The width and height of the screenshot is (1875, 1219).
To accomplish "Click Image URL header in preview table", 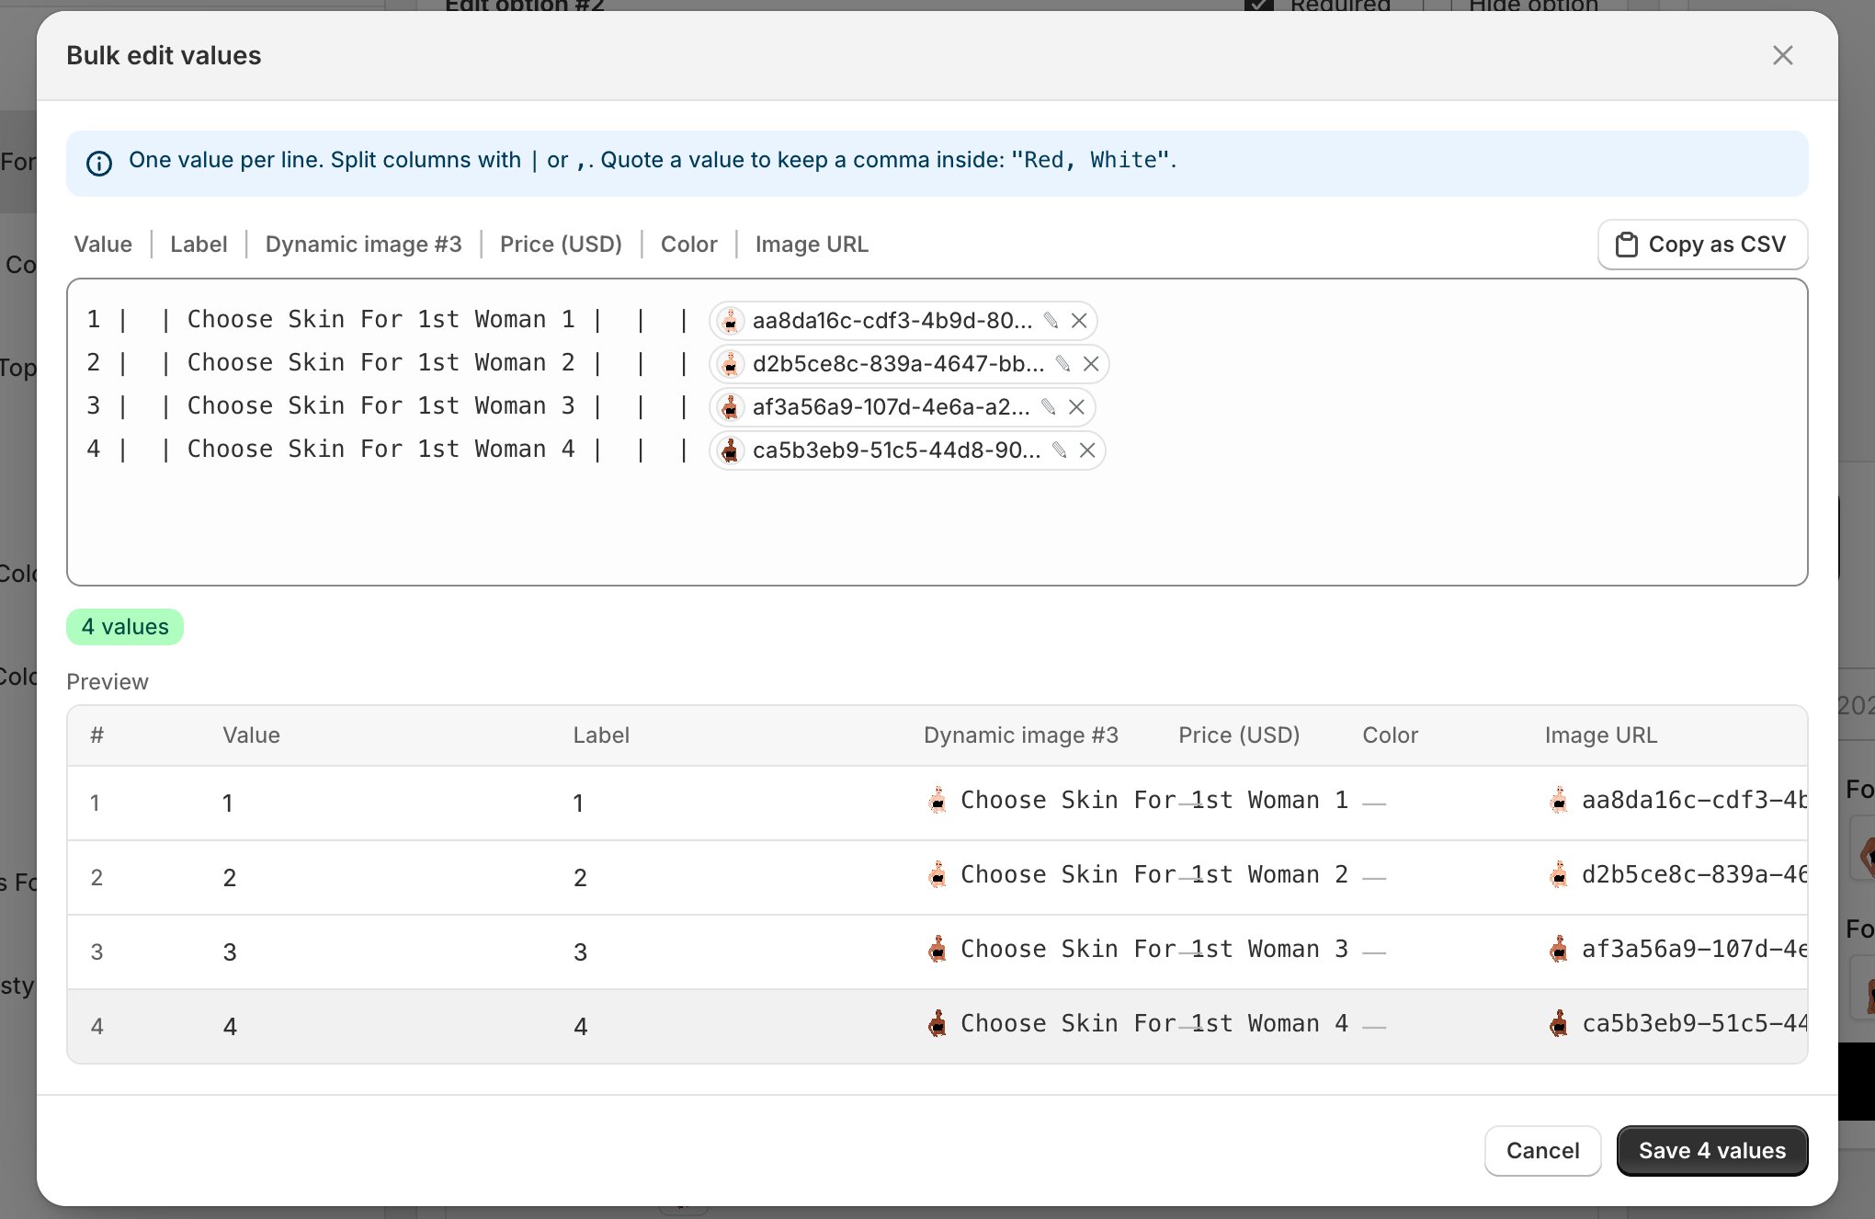I will click(1601, 735).
